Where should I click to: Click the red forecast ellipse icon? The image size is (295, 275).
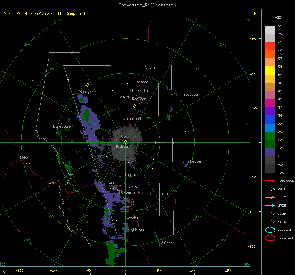pyautogui.click(x=270, y=238)
